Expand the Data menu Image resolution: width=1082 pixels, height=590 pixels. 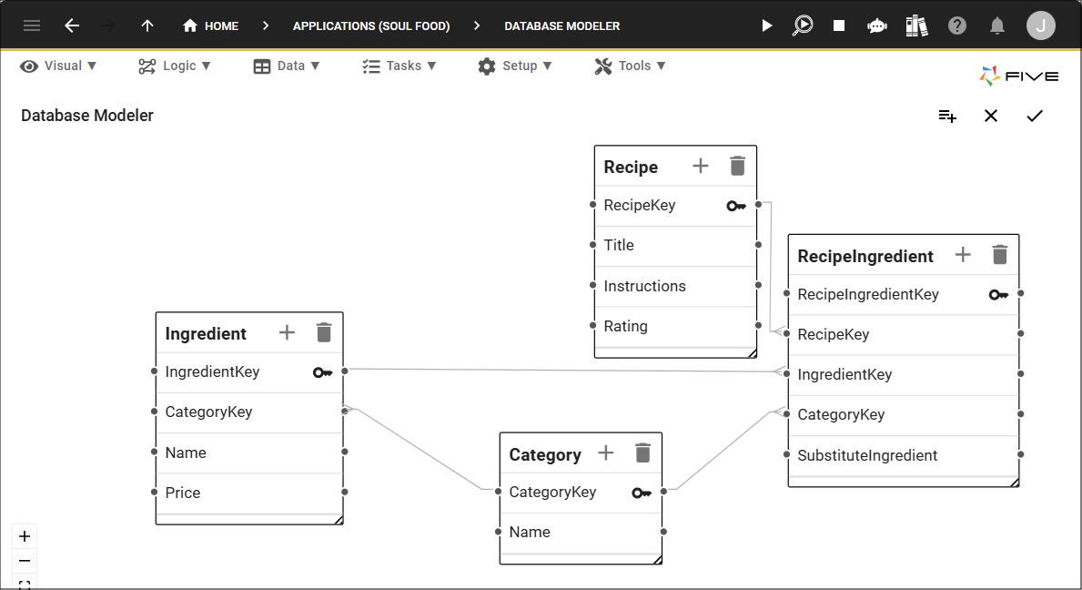[x=287, y=66]
